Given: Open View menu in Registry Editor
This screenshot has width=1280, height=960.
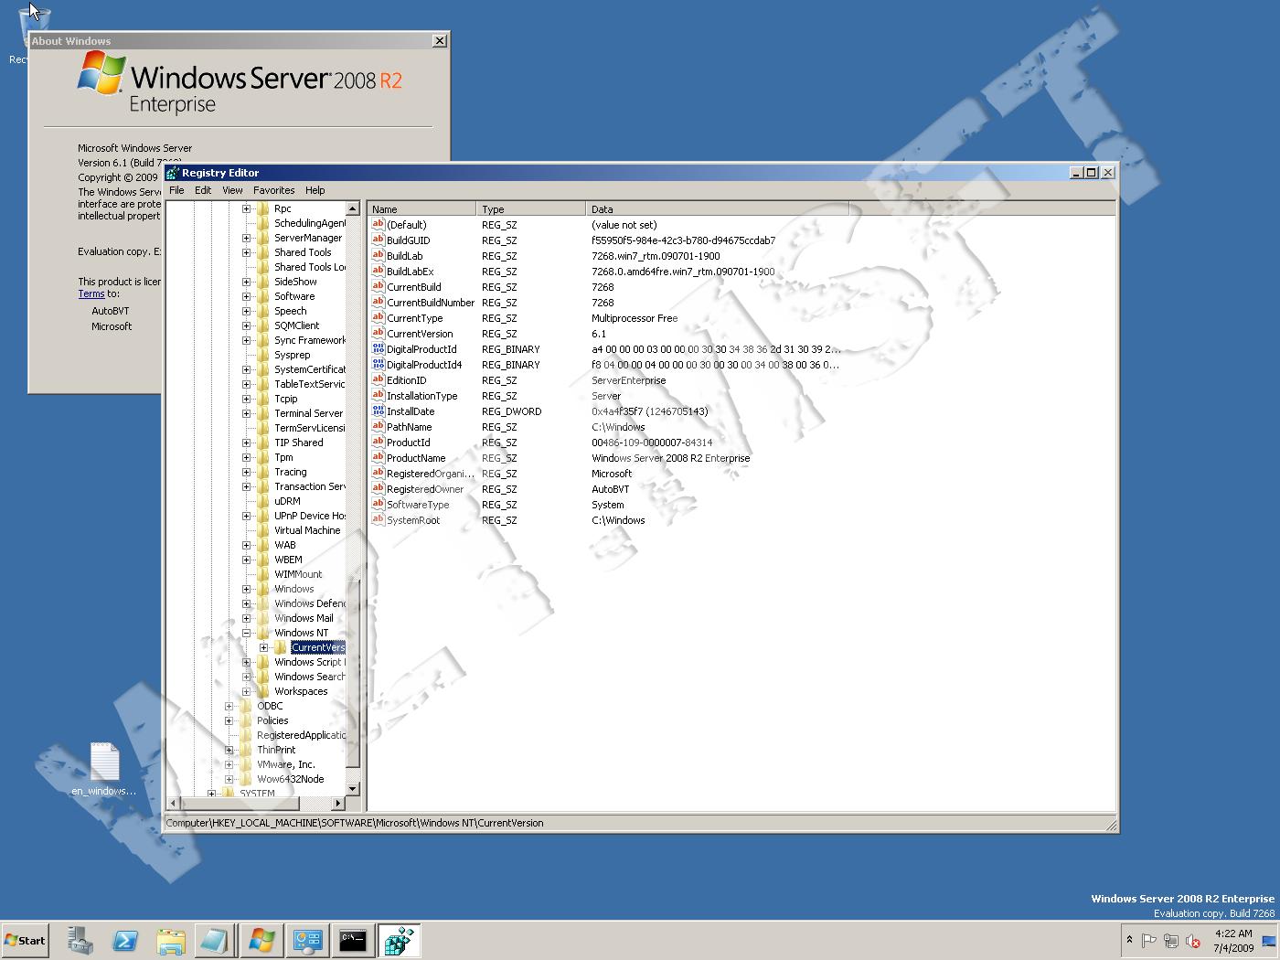Looking at the screenshot, I should pos(232,190).
